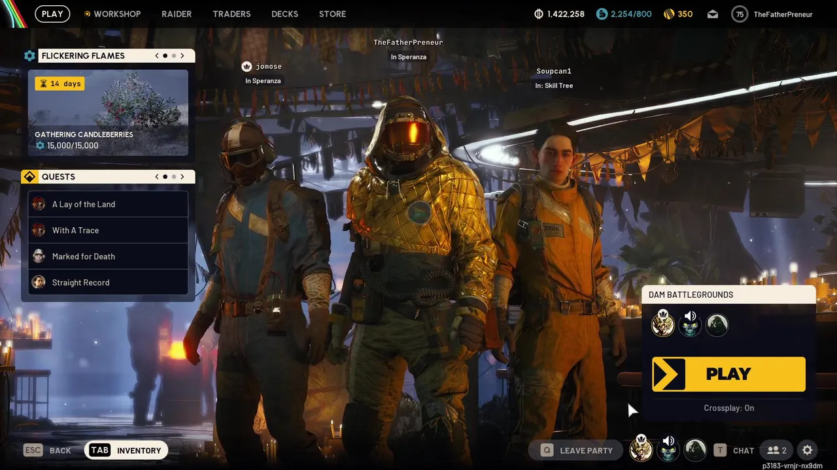837x470 pixels.
Task: Click the Marked for Death quest portrait
Action: point(39,256)
